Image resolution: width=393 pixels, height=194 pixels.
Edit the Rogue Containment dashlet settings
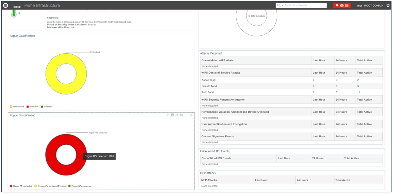point(168,115)
